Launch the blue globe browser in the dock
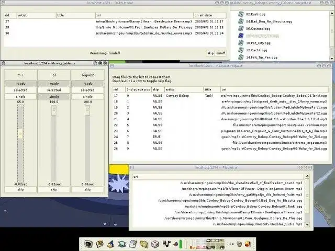Image resolution: width=335 pixels, height=251 pixels. pos(122,244)
